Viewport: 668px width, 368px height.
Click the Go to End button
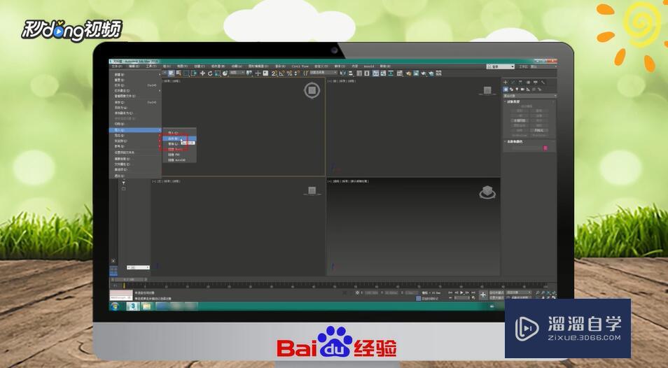[x=473, y=292]
